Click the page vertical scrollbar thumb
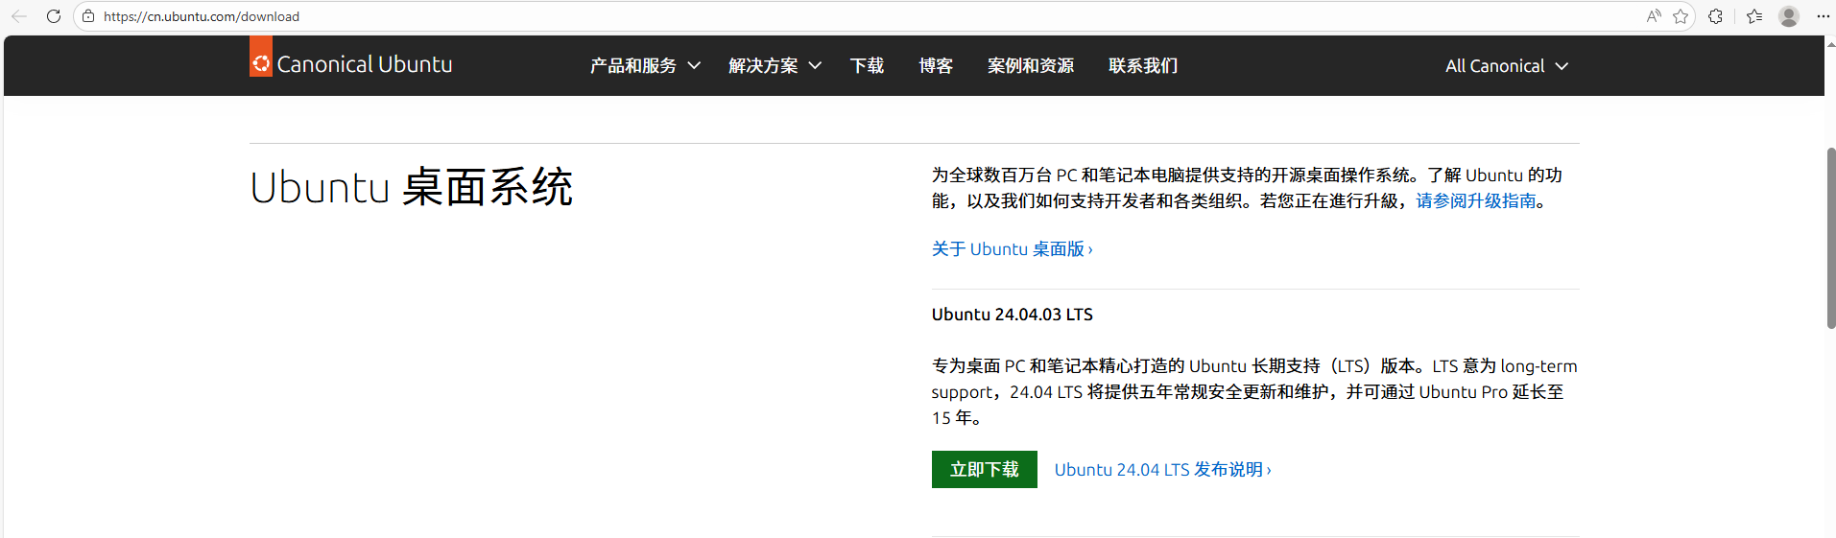 point(1831,238)
